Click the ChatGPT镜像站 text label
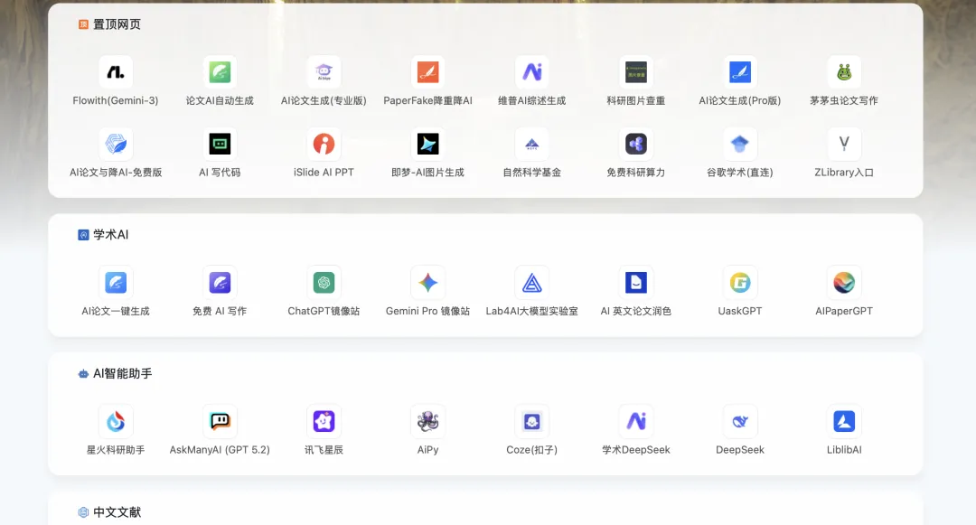The image size is (976, 525). coord(324,311)
